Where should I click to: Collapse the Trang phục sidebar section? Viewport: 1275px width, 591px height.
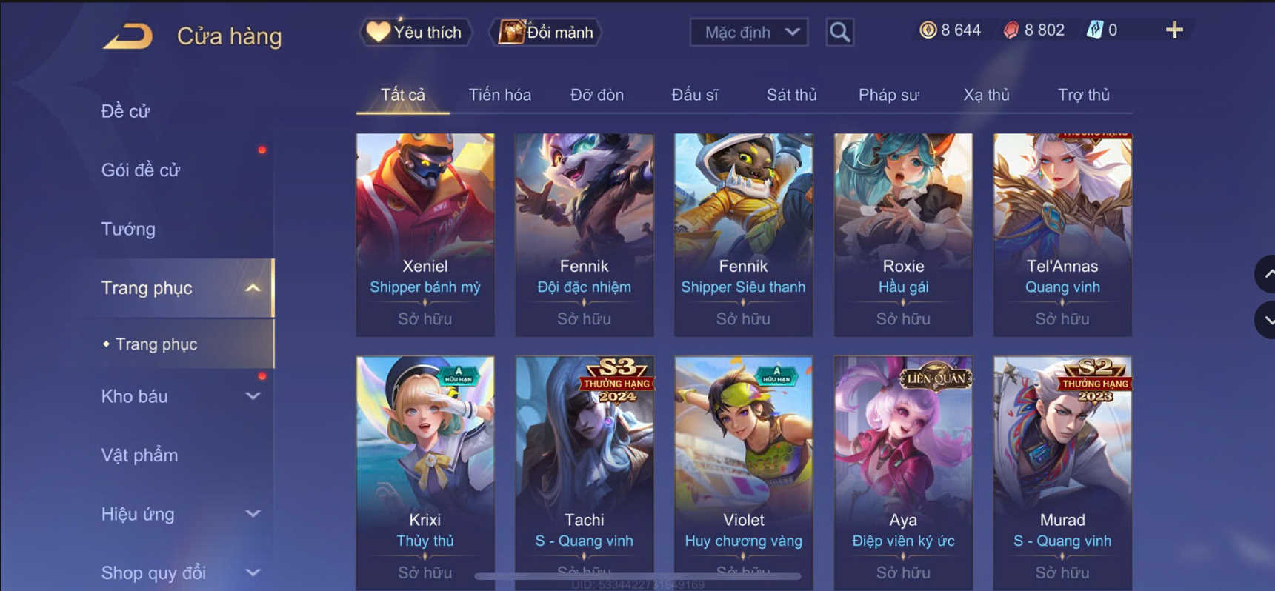coord(253,288)
